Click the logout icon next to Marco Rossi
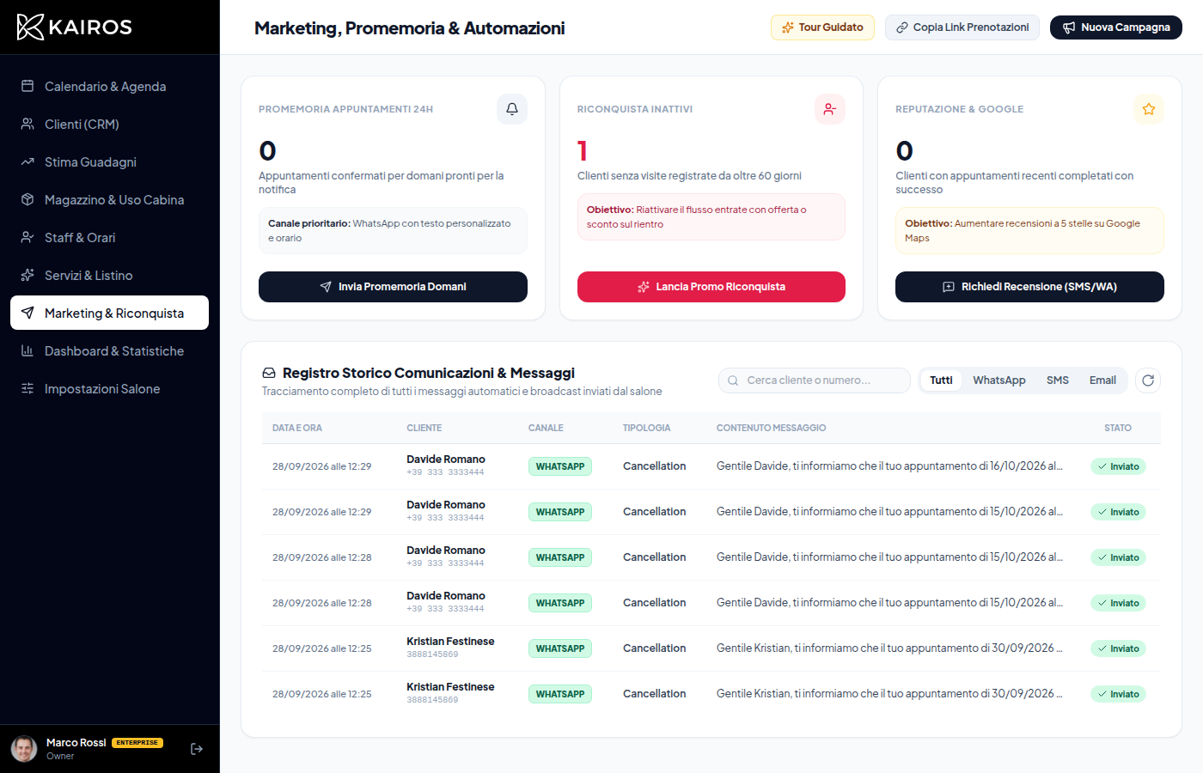The width and height of the screenshot is (1203, 773). pos(197,749)
